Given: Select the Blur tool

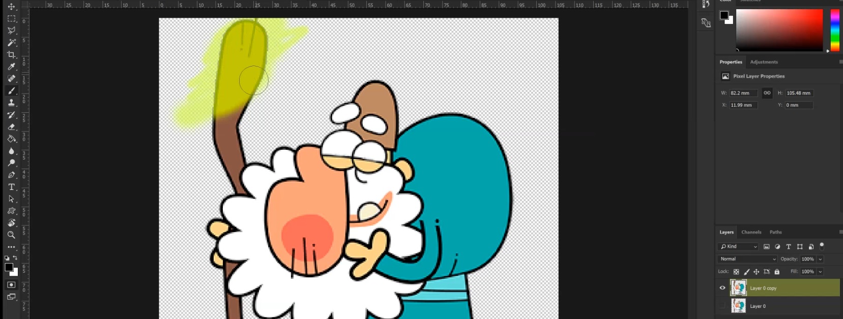Looking at the screenshot, I should coord(11,151).
